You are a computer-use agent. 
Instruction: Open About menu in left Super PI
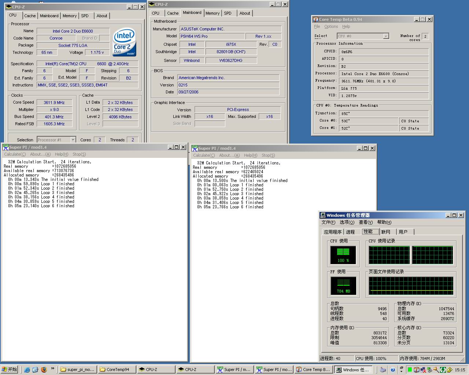(40, 154)
